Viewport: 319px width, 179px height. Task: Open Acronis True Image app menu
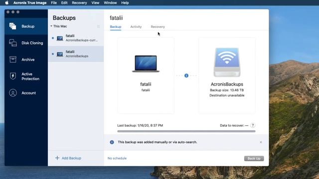click(30, 2)
